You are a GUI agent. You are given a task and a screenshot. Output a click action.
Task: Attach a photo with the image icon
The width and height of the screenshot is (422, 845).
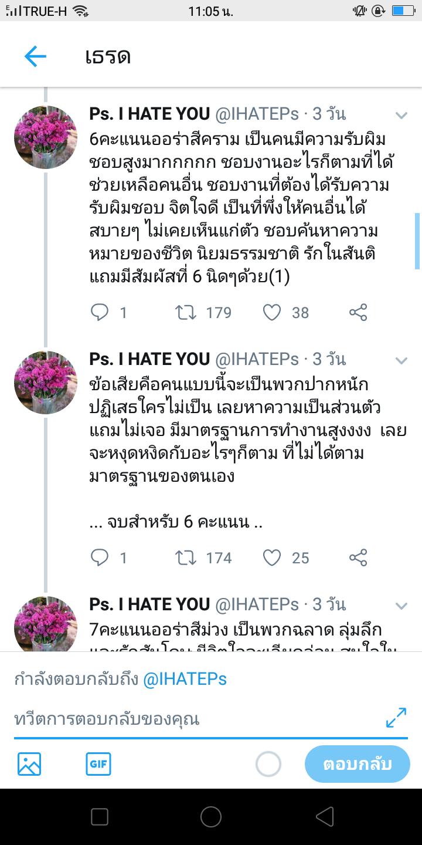coord(29,764)
